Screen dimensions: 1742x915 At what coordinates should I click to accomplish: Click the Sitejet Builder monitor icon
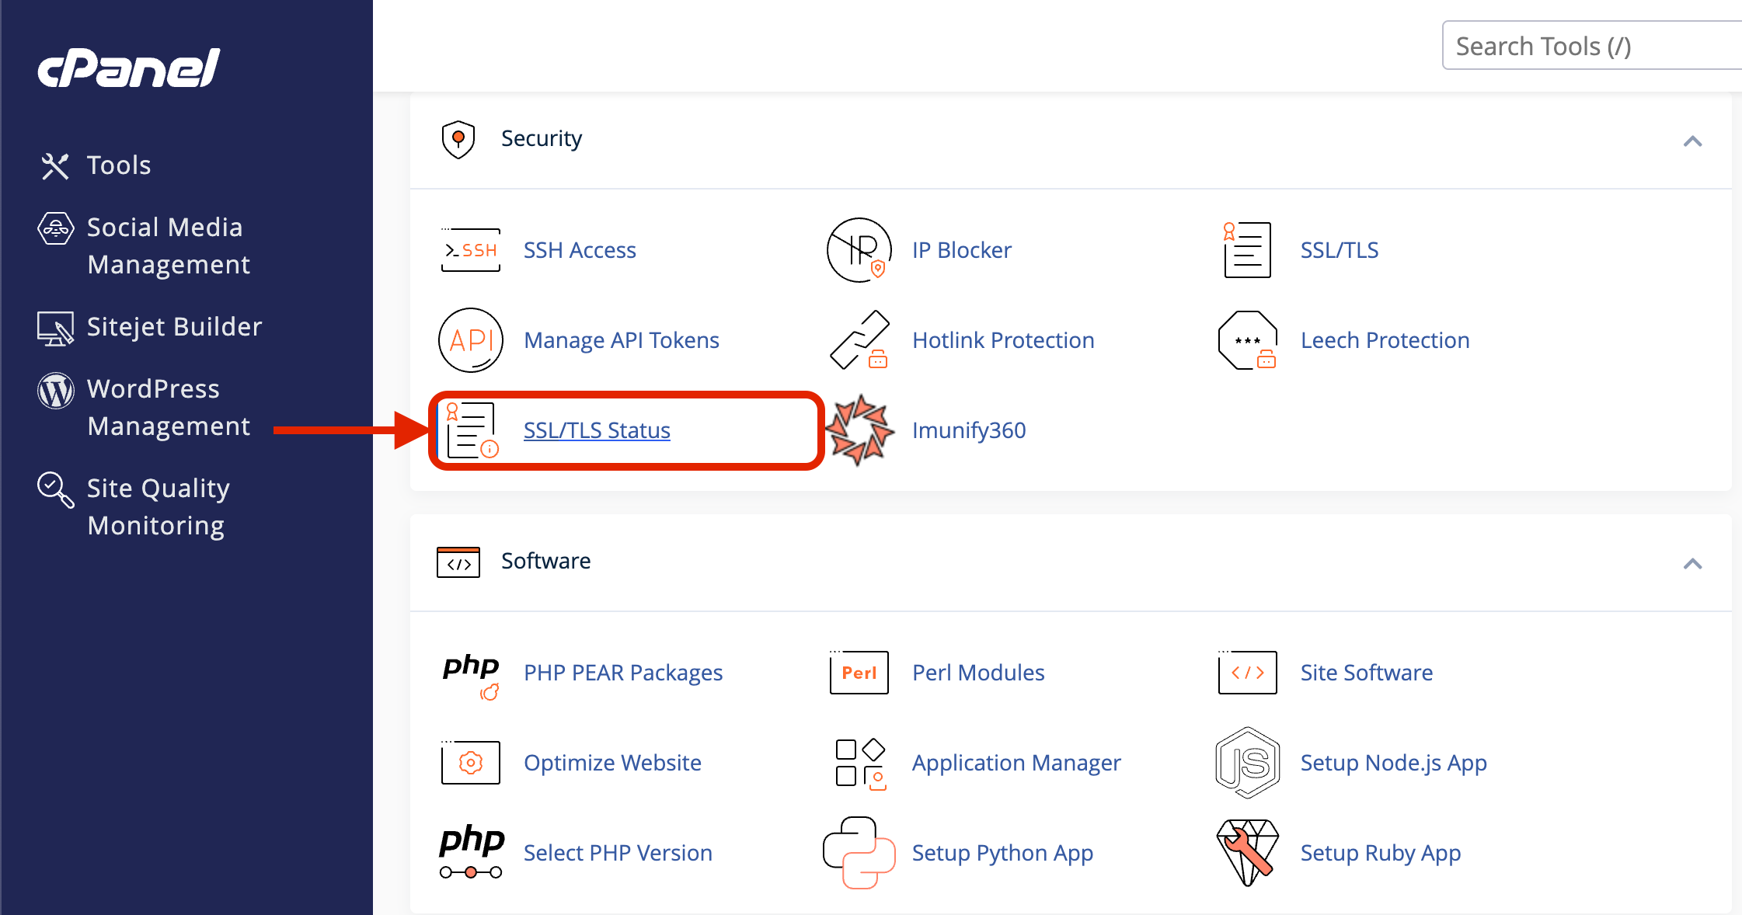tap(55, 329)
